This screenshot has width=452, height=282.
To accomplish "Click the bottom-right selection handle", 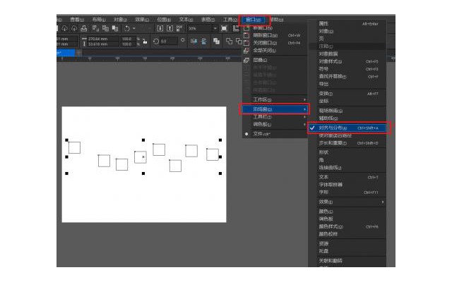I will click(220, 173).
